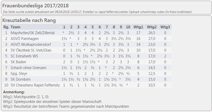The width and height of the screenshot is (212, 112).
Task: Click Mayrhofen's 26,5 Wtg2 score cell
Action: coord(152,33)
